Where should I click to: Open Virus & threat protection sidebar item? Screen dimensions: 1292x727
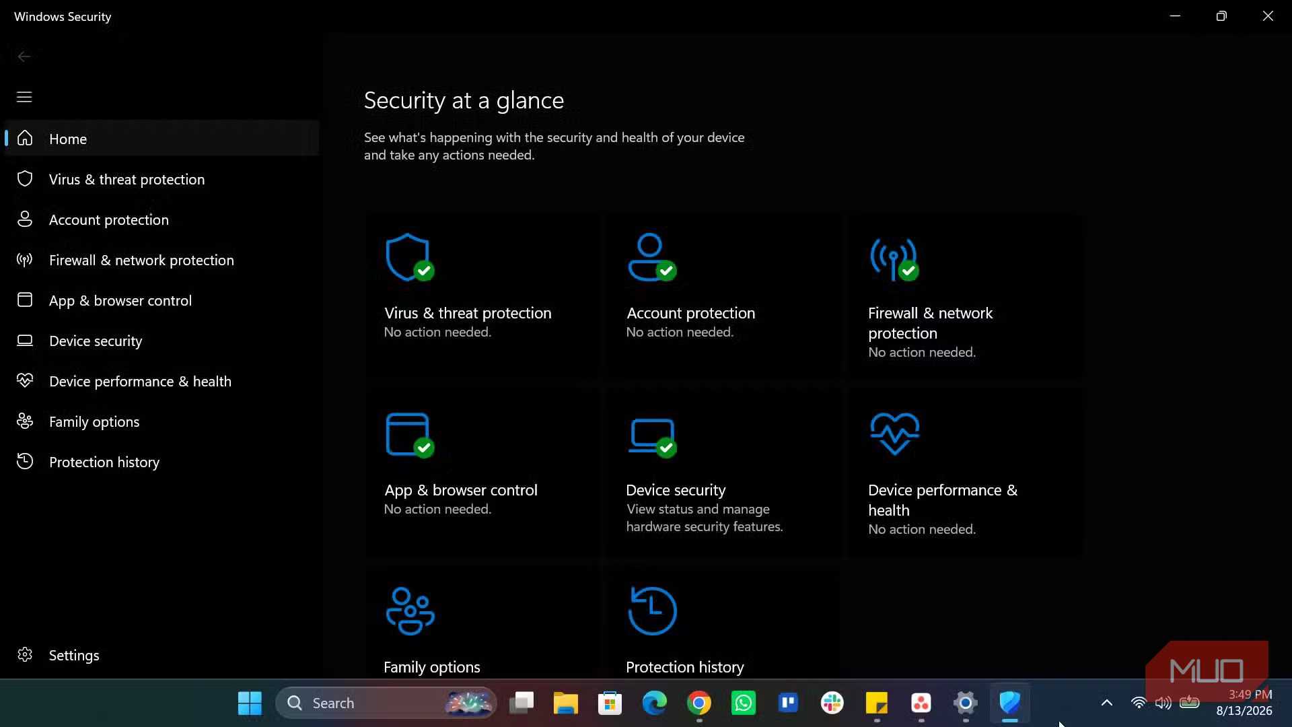point(161,179)
